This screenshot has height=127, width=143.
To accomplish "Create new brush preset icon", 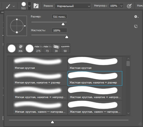I will pyautogui.click(x=136, y=26).
